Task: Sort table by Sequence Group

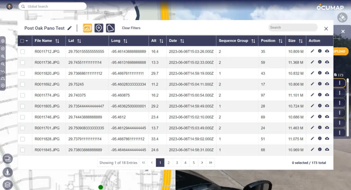Action: 253,41
